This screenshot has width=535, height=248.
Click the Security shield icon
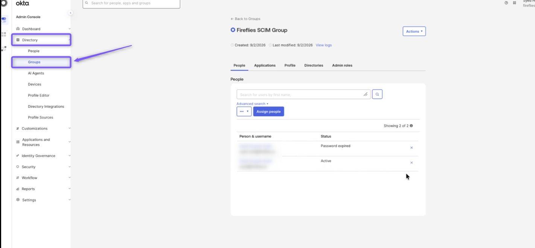tap(18, 167)
